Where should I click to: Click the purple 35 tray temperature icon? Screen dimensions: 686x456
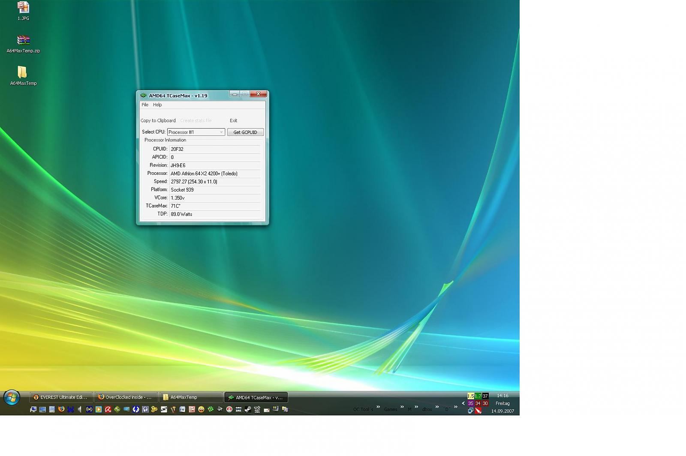(x=471, y=403)
